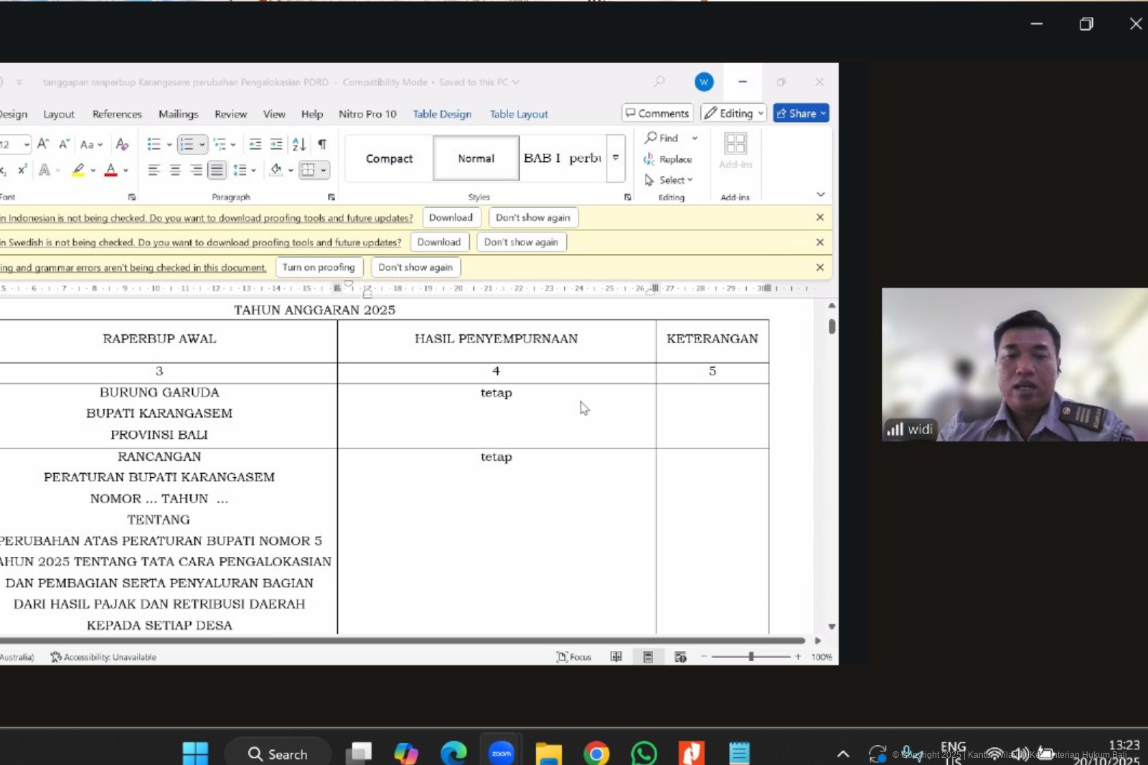This screenshot has width=1148, height=765.
Task: Click the Center align icon
Action: [x=175, y=170]
